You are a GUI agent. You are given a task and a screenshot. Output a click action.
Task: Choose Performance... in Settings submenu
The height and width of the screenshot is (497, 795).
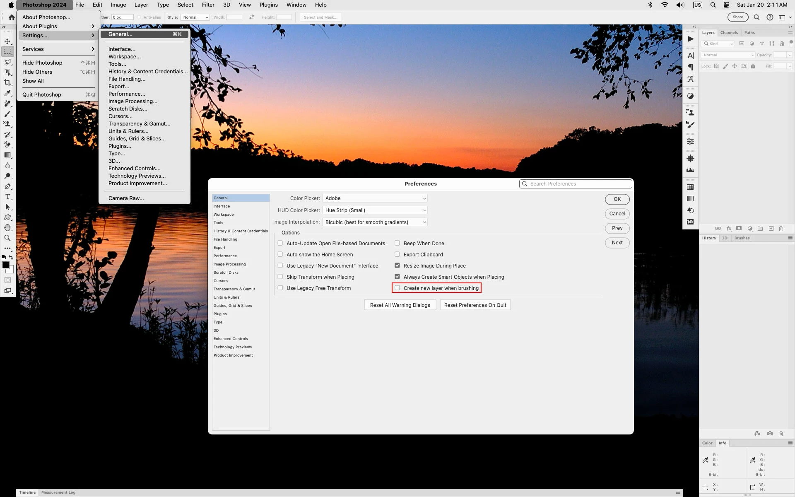point(127,94)
